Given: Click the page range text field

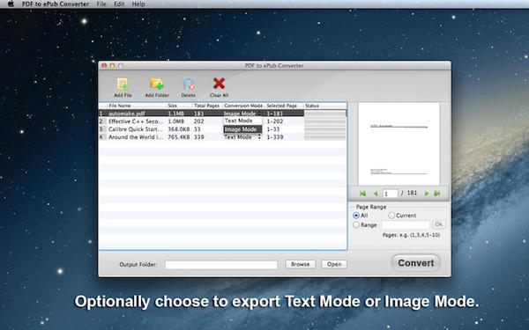Looking at the screenshot, I should point(406,224).
